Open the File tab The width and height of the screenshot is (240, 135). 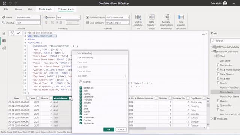click(6, 9)
